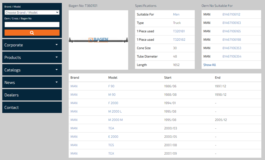265x160 pixels.
Task: Open the TGA model link
Action: pyautogui.click(x=111, y=128)
